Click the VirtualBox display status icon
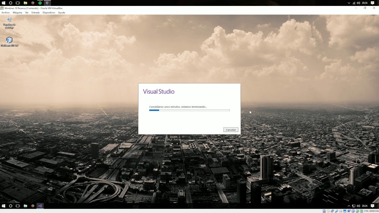 [x=345, y=211]
